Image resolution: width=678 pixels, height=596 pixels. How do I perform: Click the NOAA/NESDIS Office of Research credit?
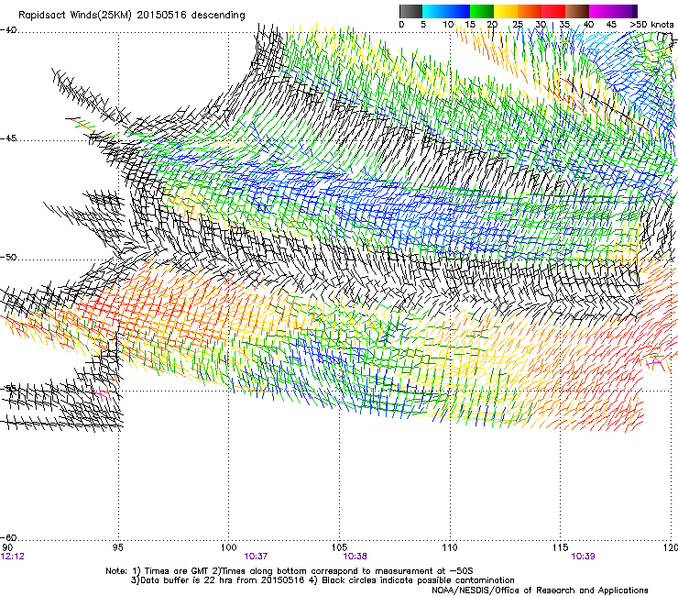540,590
